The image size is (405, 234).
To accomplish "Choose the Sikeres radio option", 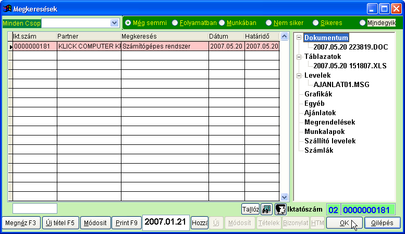I will click(316, 23).
